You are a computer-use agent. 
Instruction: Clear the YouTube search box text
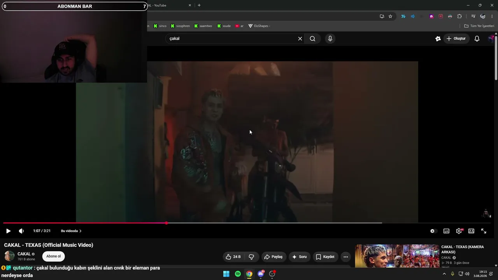pos(300,38)
